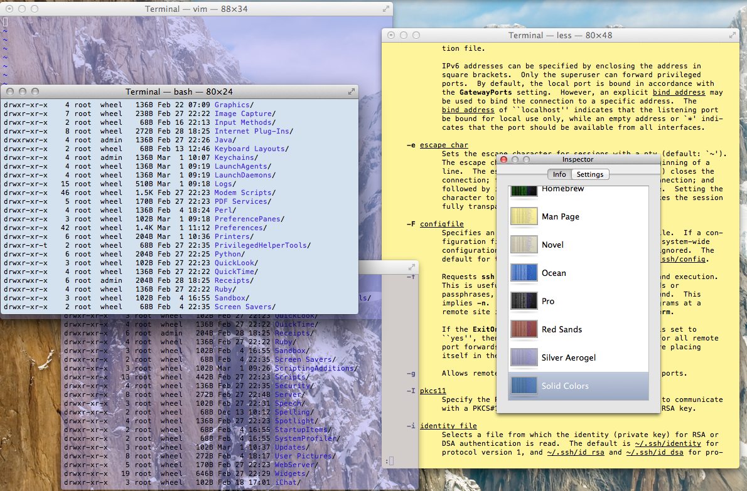Viewport: 747px width, 491px height.
Task: Click the Python/ directory in bash listing
Action: click(229, 254)
